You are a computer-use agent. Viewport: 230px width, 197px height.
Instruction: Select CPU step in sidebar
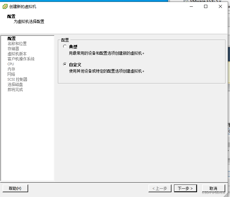[x=11, y=64]
